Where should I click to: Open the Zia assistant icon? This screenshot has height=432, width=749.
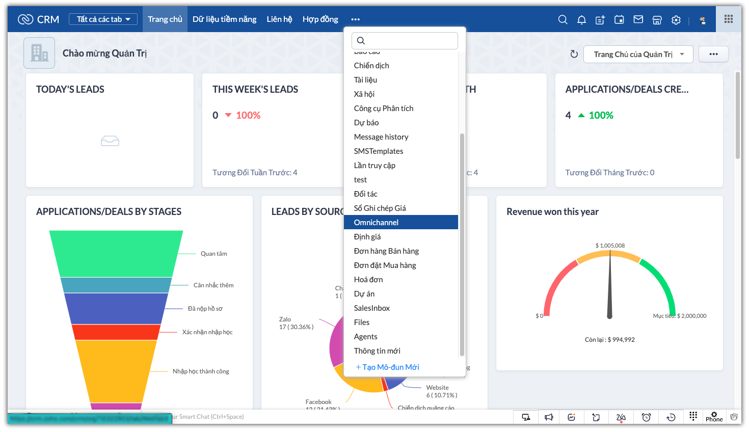tap(621, 417)
